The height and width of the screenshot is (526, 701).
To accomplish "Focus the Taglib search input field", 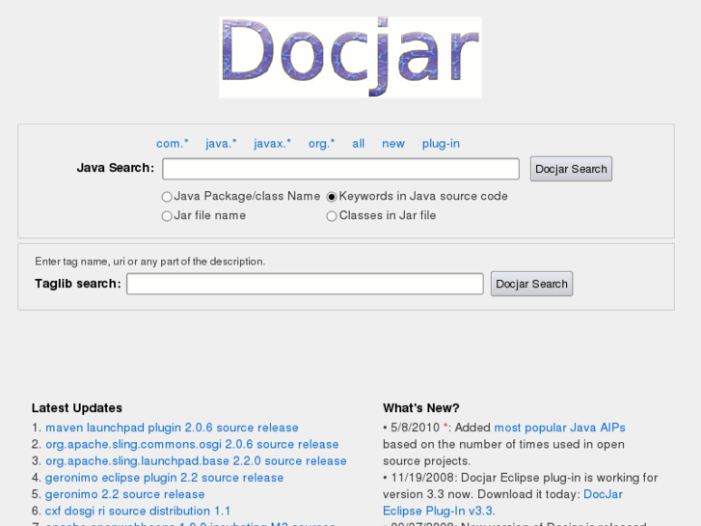I will click(x=305, y=284).
